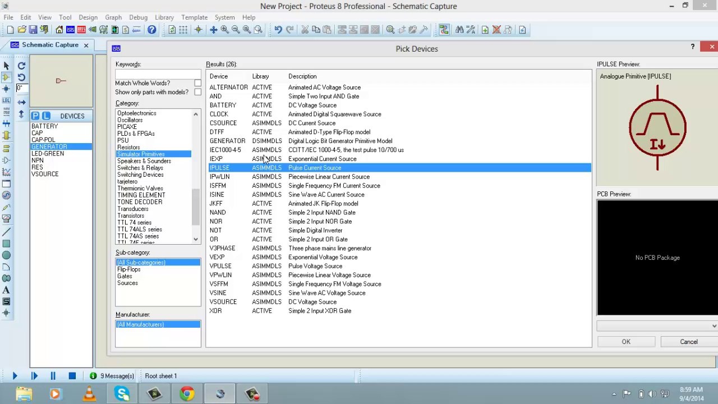The width and height of the screenshot is (718, 404).
Task: Click the 9 Message(s) status indicator
Action: click(112, 376)
